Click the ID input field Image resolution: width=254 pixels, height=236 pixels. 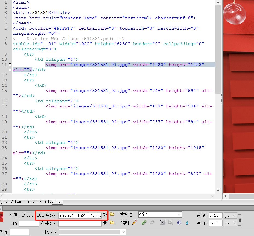pos(29,224)
